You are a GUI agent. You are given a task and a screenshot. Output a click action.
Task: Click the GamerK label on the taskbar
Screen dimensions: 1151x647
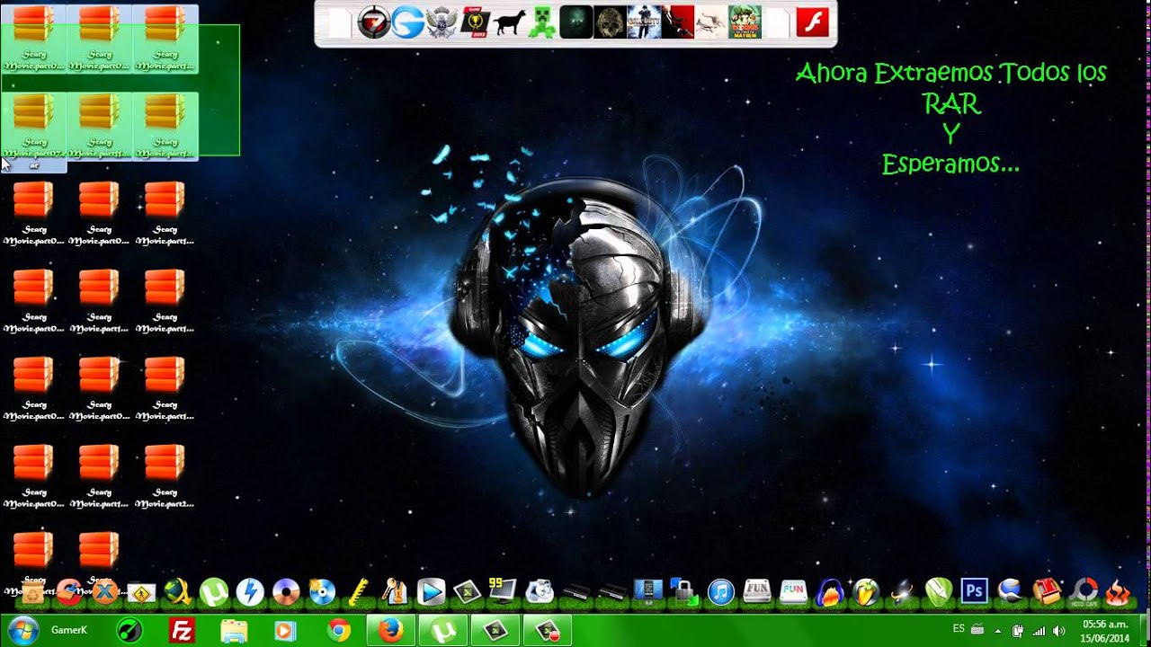tap(68, 629)
